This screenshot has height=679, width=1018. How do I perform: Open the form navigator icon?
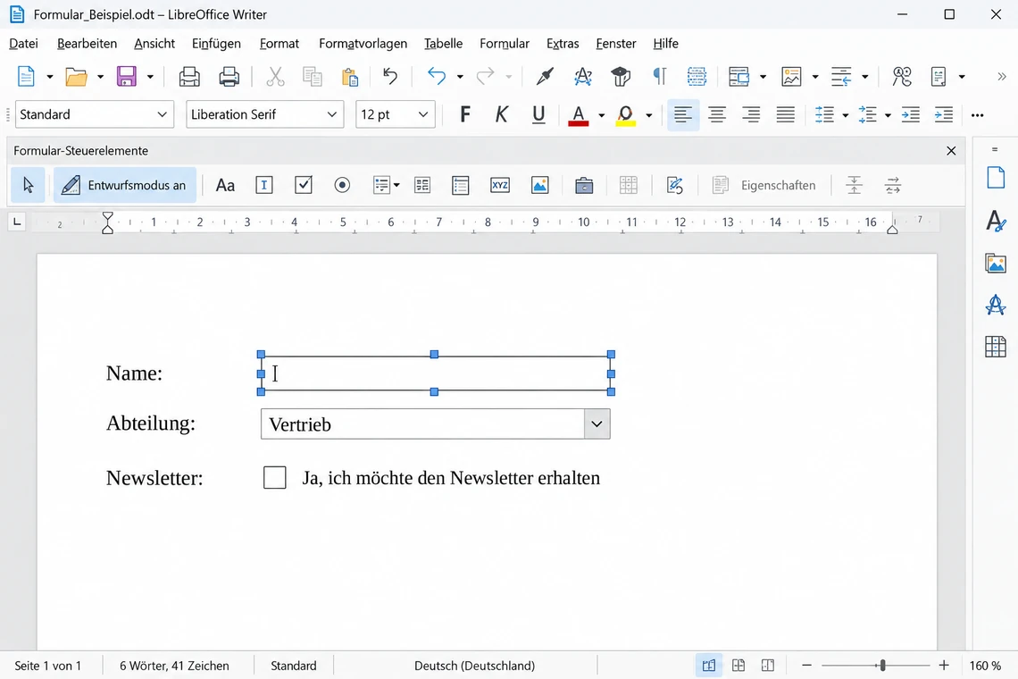point(675,185)
